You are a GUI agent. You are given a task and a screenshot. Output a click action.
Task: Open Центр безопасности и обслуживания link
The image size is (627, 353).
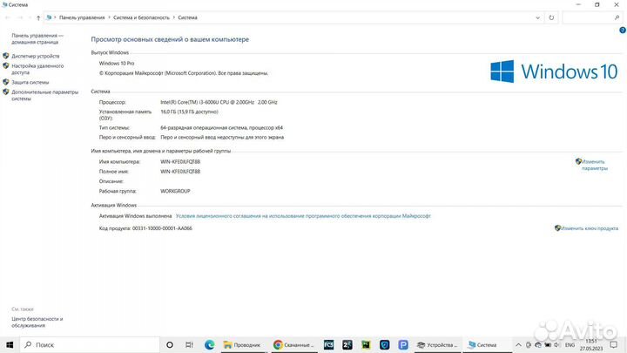pyautogui.click(x=37, y=322)
